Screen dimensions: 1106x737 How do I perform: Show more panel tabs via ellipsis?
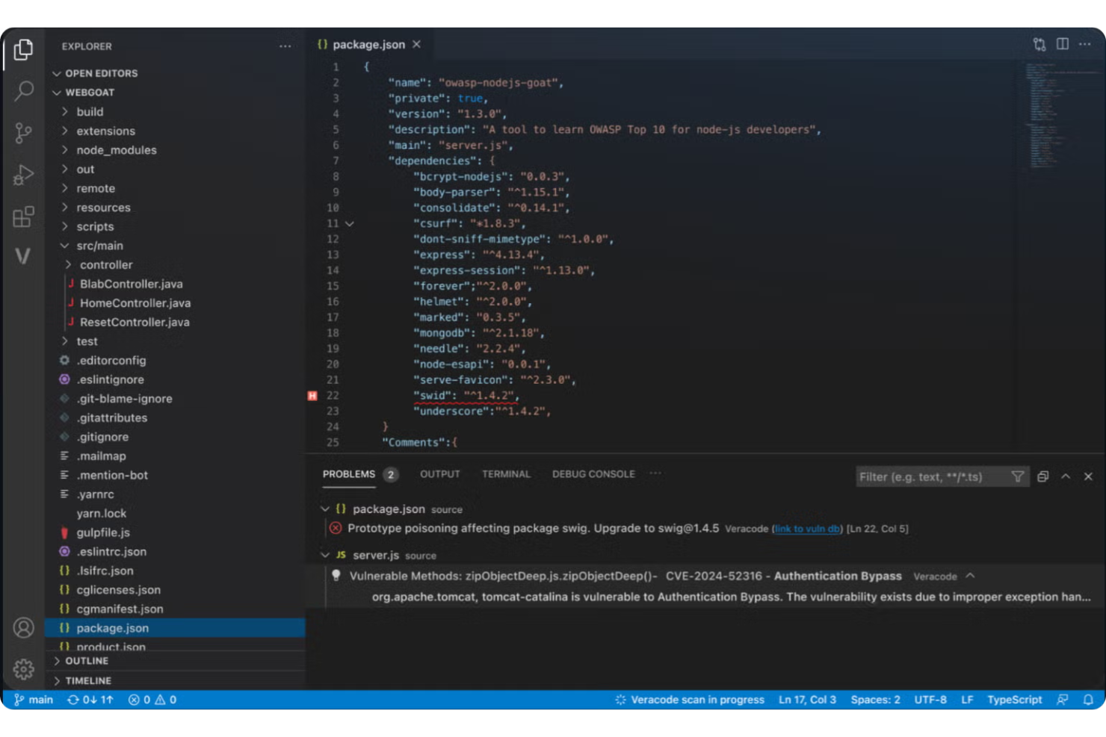pyautogui.click(x=655, y=473)
